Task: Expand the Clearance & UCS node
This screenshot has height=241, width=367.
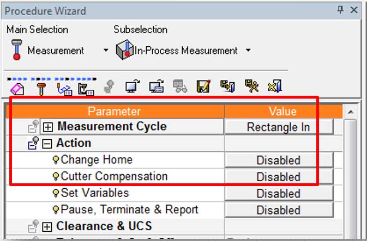Action: [48, 226]
